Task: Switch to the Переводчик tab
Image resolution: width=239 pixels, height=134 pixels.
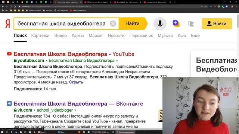Action: [x=141, y=36]
